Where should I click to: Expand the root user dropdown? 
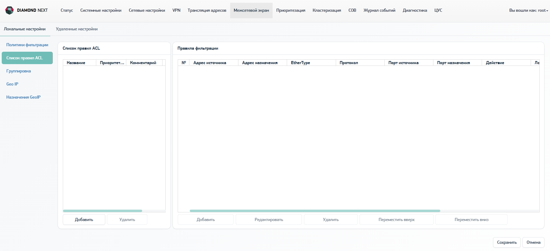[x=529, y=10]
